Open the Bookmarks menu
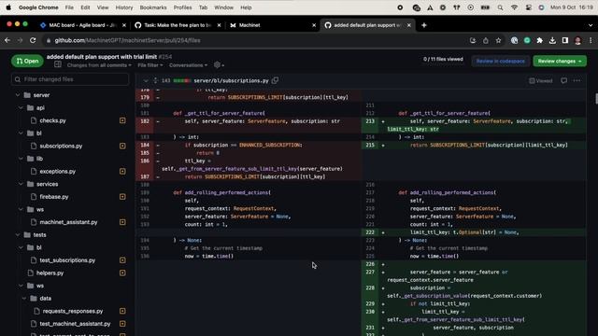Image resolution: width=598 pixels, height=336 pixels. (x=153, y=7)
